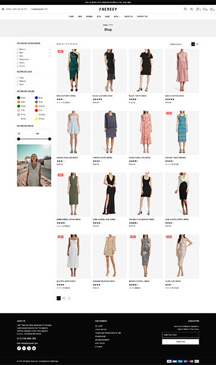This screenshot has width=216, height=365.
Task: Open the teal crochet halter dress image
Action: click(x=182, y=133)
